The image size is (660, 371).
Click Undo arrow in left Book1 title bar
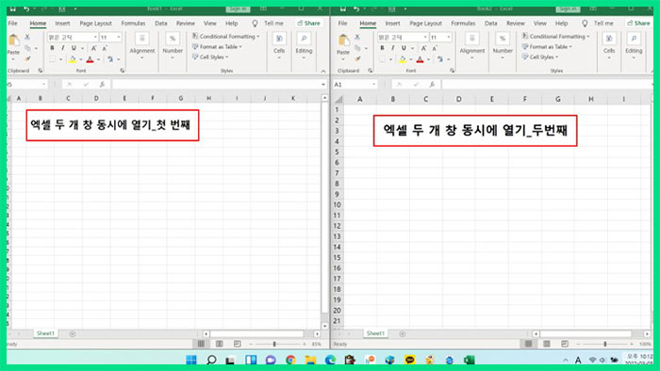coord(26,8)
